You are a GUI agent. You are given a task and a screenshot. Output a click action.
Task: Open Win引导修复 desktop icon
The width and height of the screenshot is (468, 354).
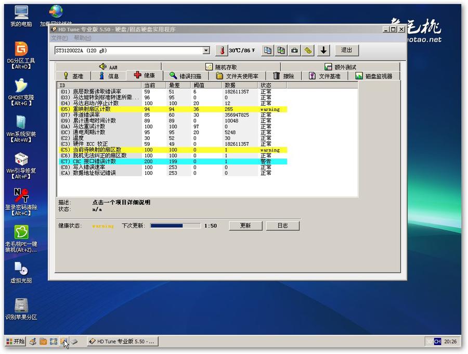[x=21, y=166]
